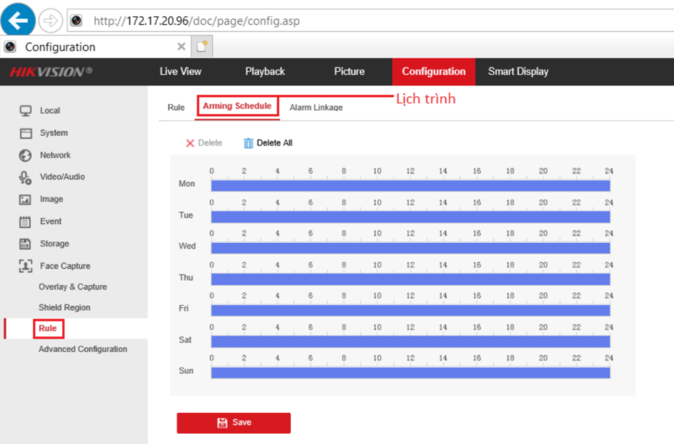The width and height of the screenshot is (674, 444).
Task: Click the Local monitor icon in sidebar
Action: coord(26,111)
